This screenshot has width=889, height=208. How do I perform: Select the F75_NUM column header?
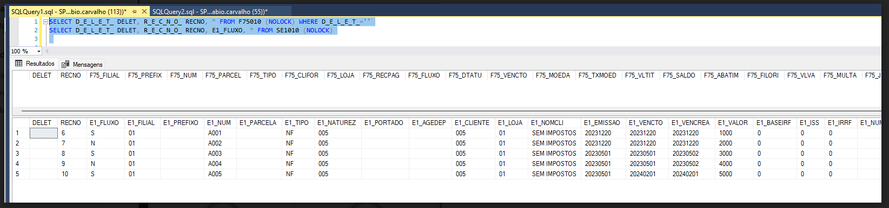(x=183, y=75)
